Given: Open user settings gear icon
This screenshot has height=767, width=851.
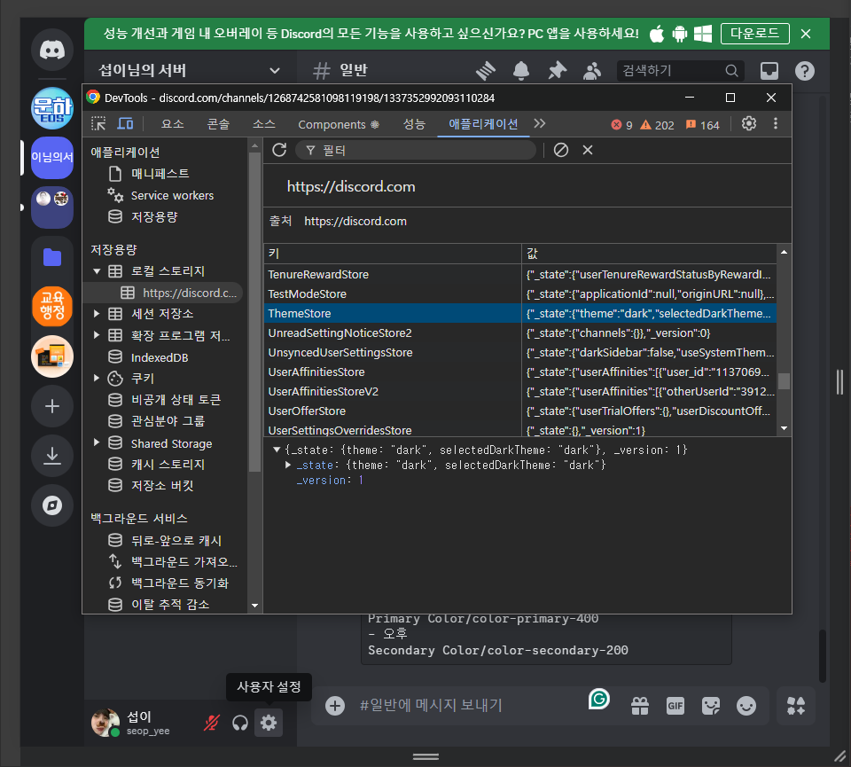Looking at the screenshot, I should coord(269,723).
